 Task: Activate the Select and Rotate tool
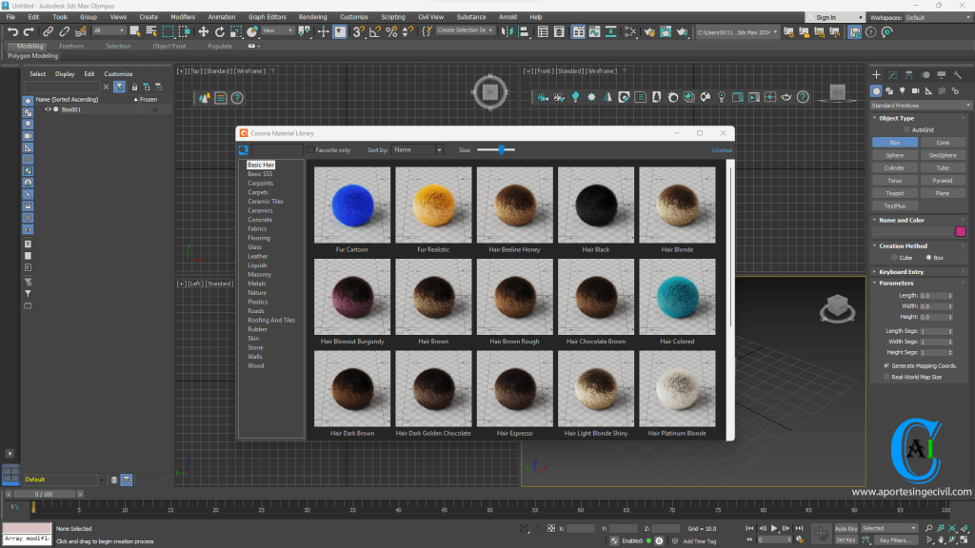coord(220,31)
